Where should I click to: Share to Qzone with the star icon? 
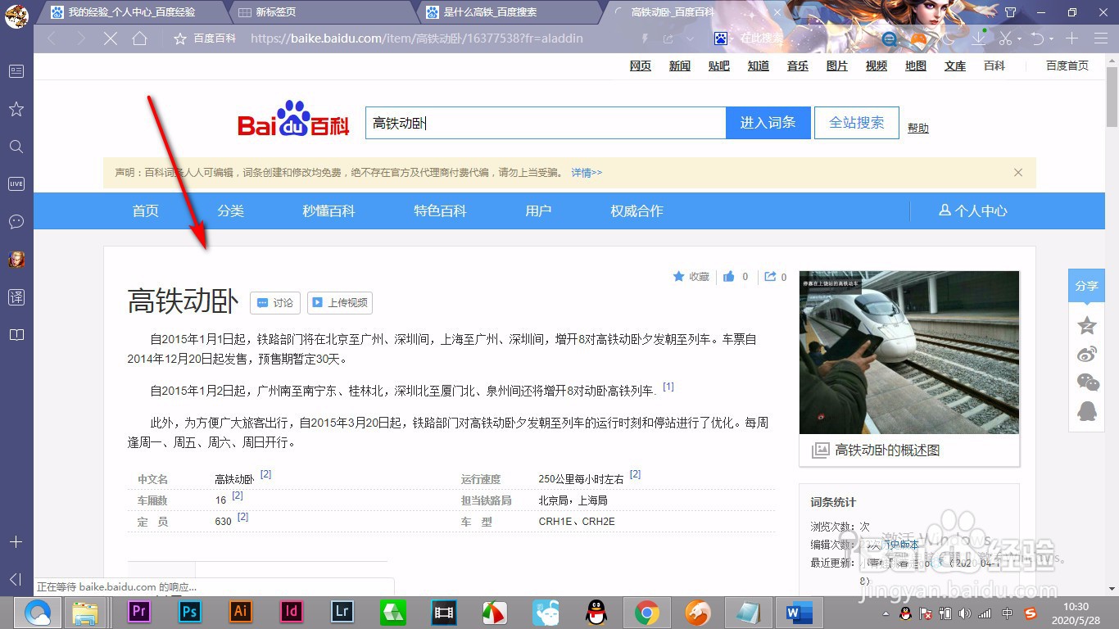(1087, 325)
